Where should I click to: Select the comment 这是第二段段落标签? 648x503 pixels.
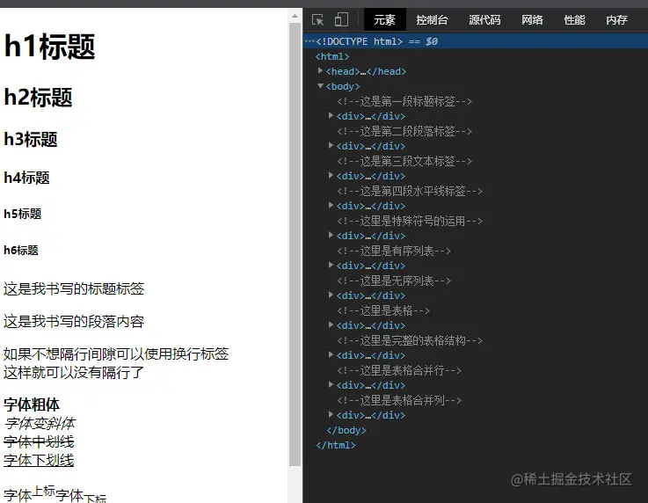(x=404, y=131)
